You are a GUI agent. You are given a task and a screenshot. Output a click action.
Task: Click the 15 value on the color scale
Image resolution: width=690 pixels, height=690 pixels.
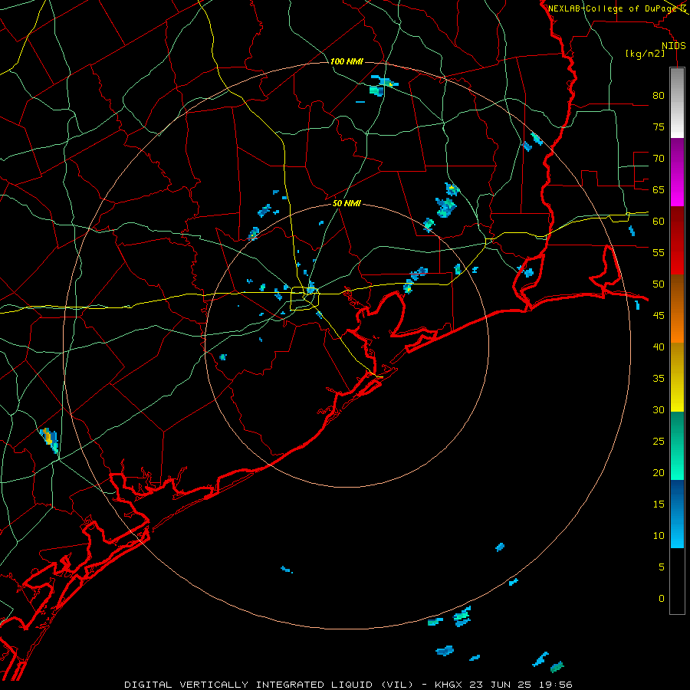pos(659,504)
